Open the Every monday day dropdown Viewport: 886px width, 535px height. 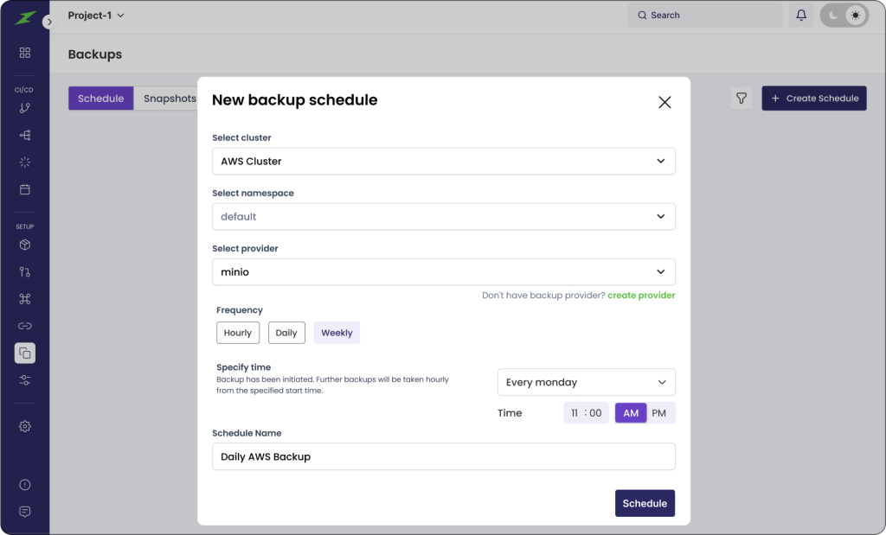click(x=586, y=382)
